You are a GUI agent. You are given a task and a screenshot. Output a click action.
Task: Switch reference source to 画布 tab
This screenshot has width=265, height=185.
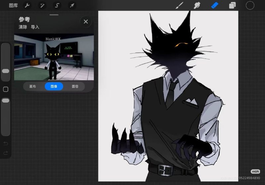(32, 86)
